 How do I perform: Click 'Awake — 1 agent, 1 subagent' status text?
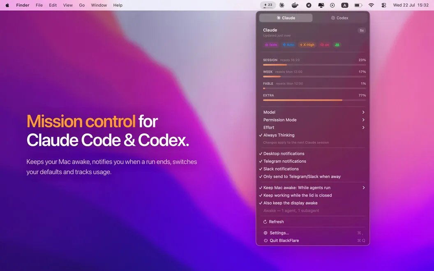point(291,211)
